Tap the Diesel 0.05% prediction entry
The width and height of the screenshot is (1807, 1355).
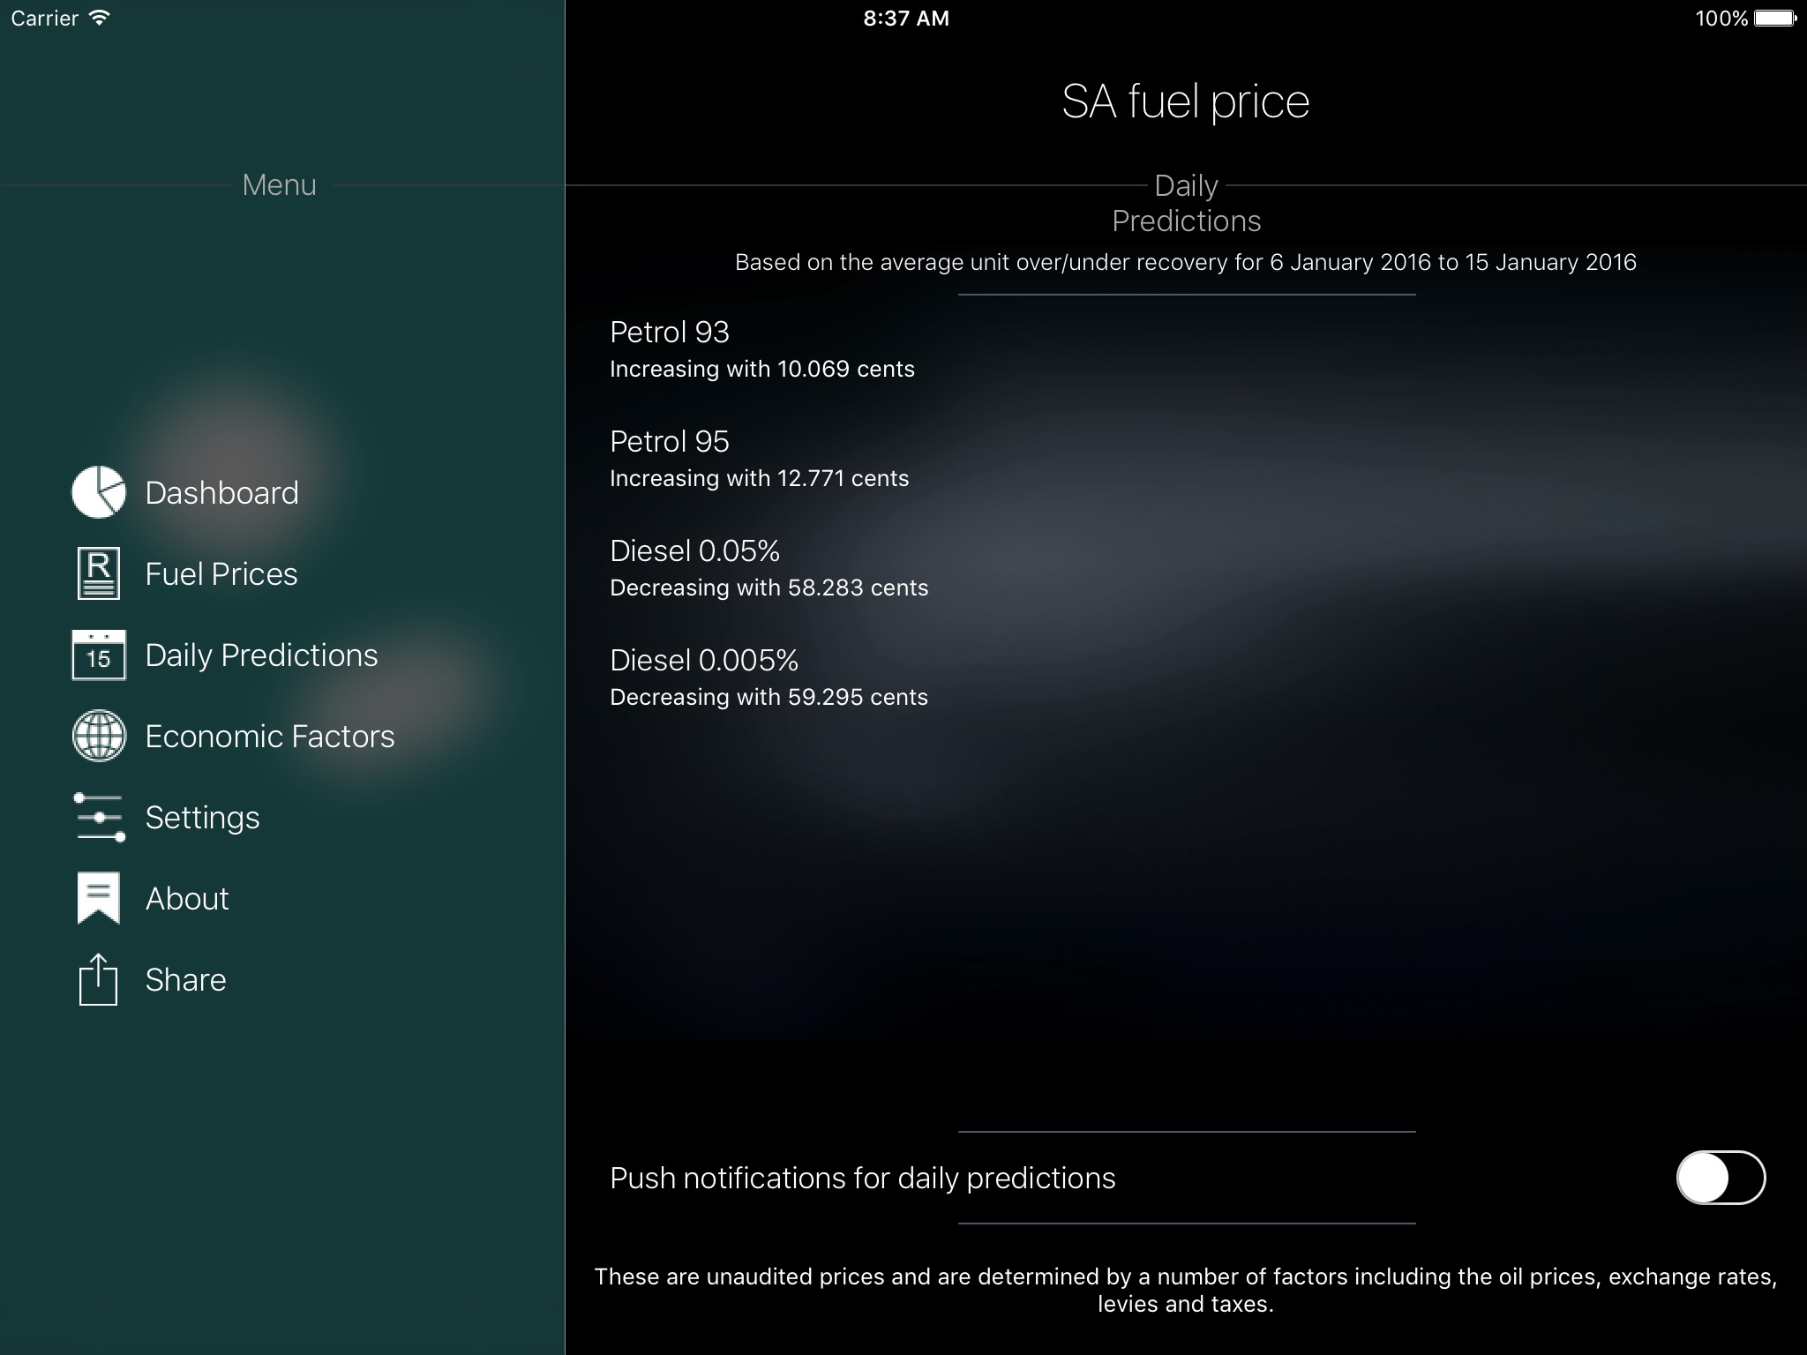click(769, 568)
